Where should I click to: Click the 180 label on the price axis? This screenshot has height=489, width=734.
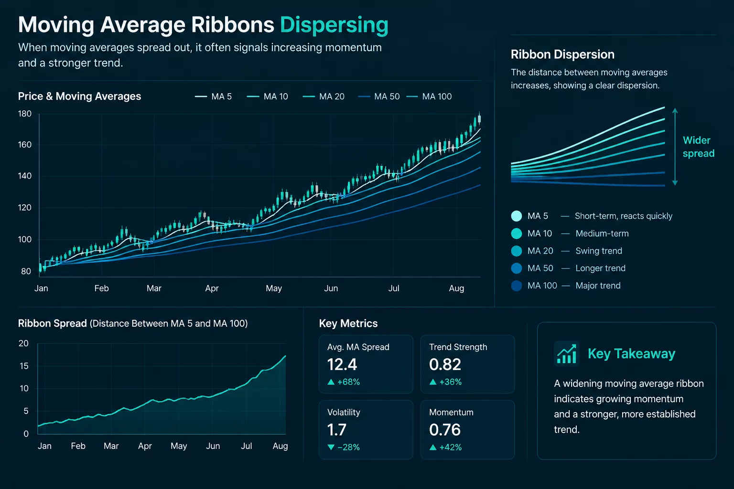(x=25, y=114)
